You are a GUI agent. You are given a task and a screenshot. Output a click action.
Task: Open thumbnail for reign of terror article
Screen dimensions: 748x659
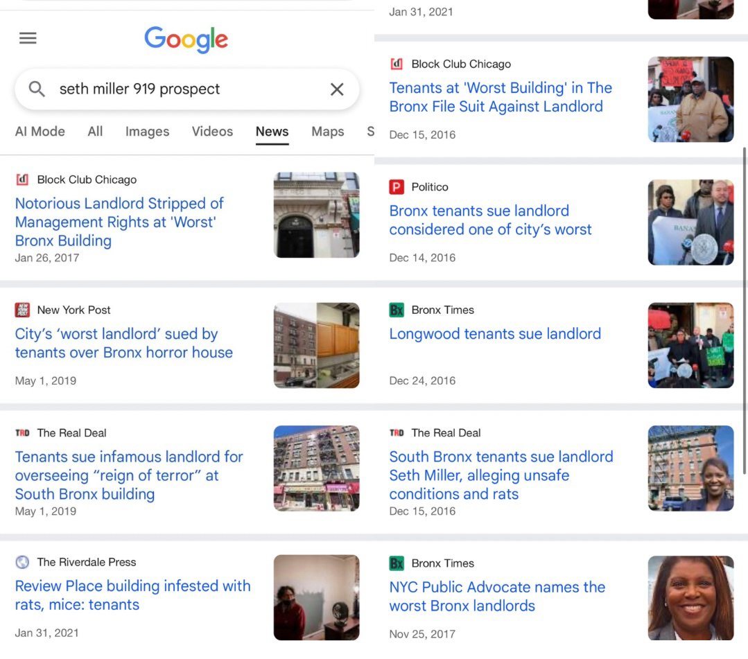316,468
